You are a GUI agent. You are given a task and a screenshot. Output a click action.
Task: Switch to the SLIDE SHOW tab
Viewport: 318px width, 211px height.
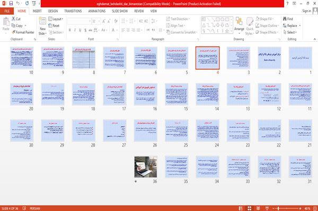coord(120,11)
